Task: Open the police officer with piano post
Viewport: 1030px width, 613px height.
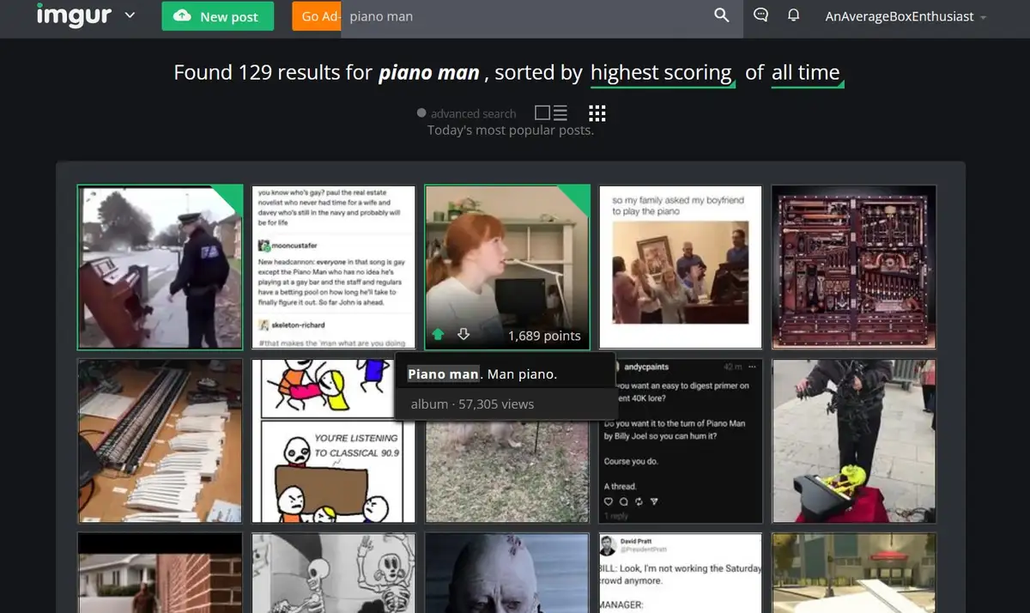Action: 161,267
